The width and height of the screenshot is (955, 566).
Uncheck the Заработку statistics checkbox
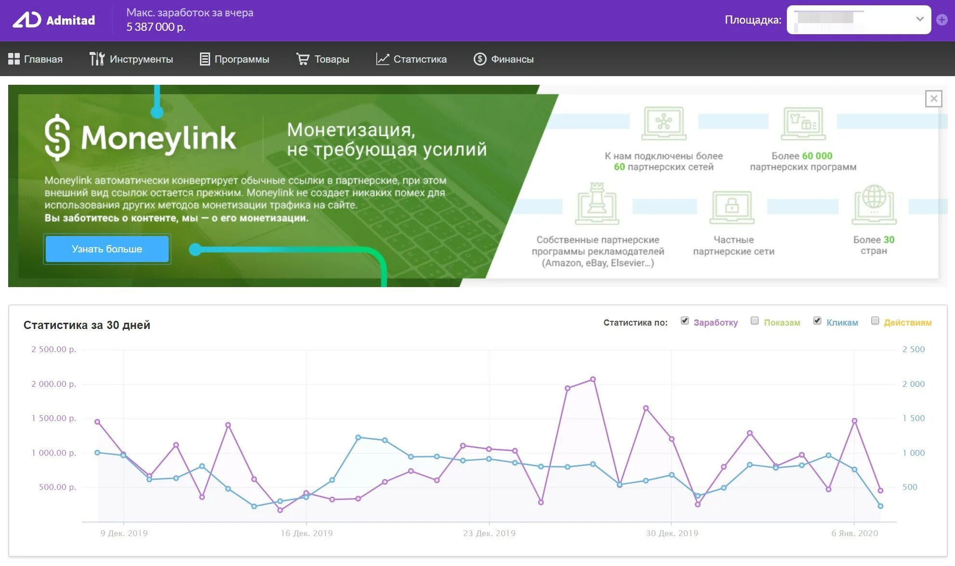685,321
